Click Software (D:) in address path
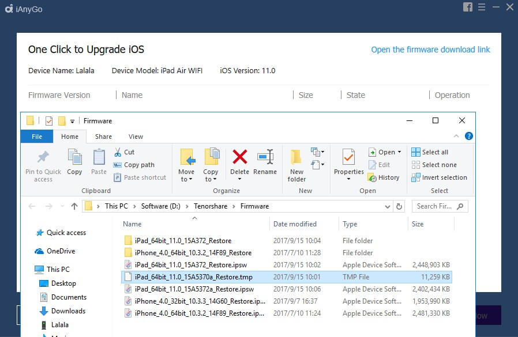This screenshot has width=518, height=337. tap(161, 206)
